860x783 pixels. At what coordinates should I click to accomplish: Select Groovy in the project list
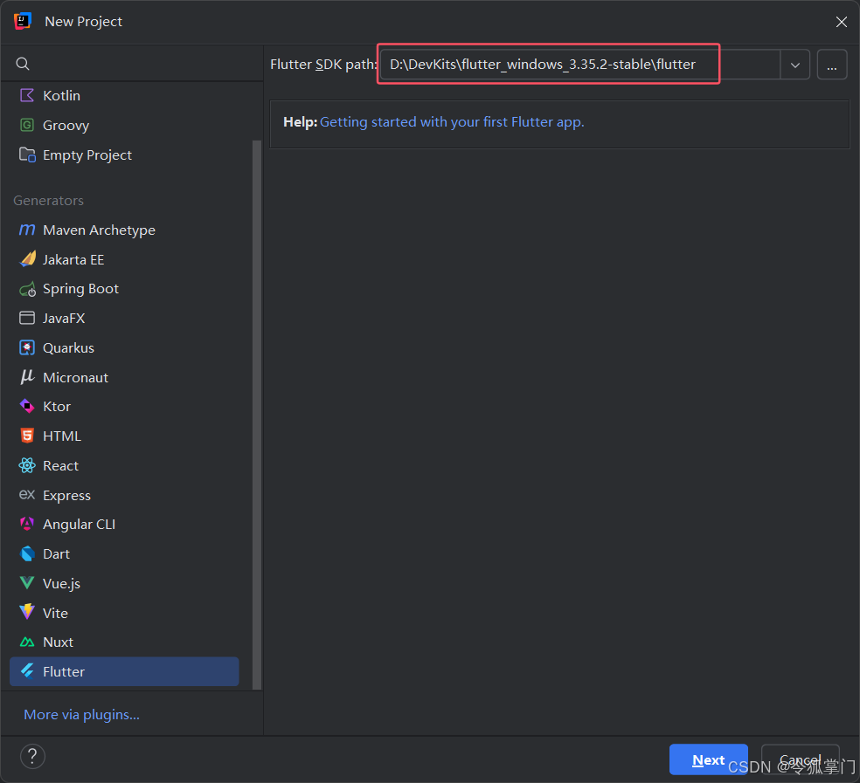(x=66, y=125)
